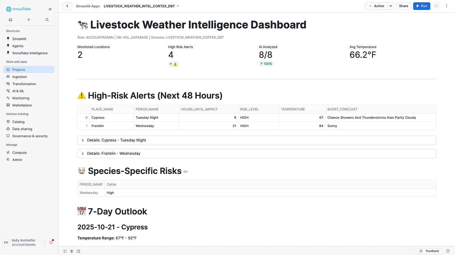Click the Ingestion cloud icon
The width and height of the screenshot is (455, 255).
tap(8, 77)
